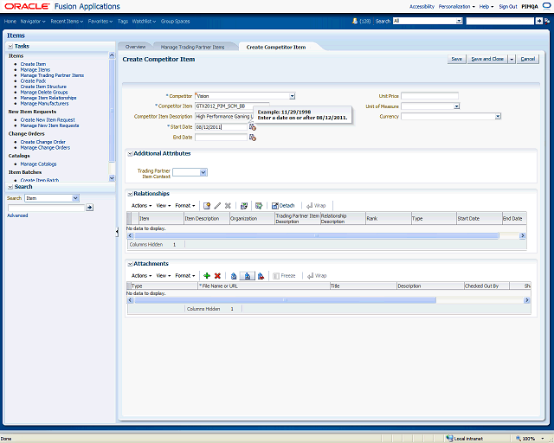The image size is (554, 443).
Task: Click the Unit Price input field
Action: 429,96
